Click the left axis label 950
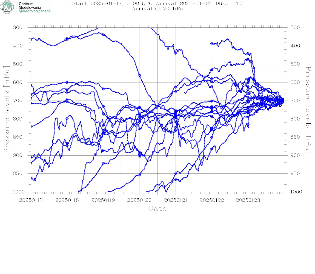The height and width of the screenshot is (274, 315). 18,173
